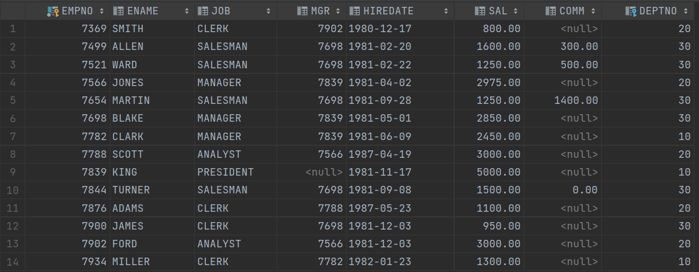
Task: Click the EMPNO primary key column icon
Action: point(53,11)
